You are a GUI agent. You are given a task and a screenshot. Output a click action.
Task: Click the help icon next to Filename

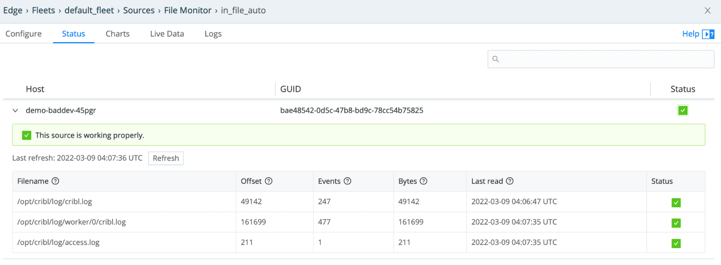(x=55, y=181)
